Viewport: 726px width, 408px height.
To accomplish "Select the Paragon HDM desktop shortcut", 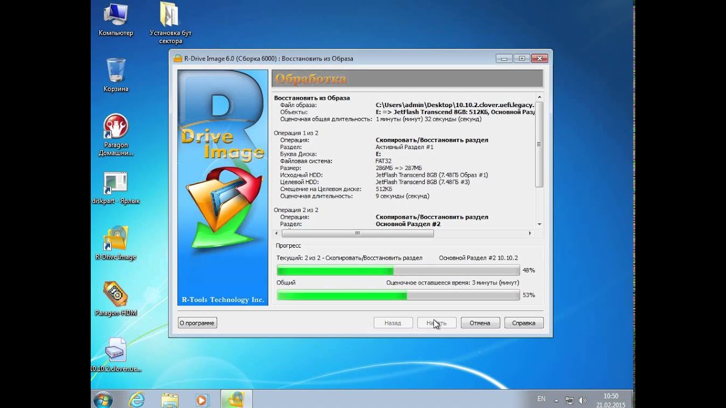I will coord(116,299).
